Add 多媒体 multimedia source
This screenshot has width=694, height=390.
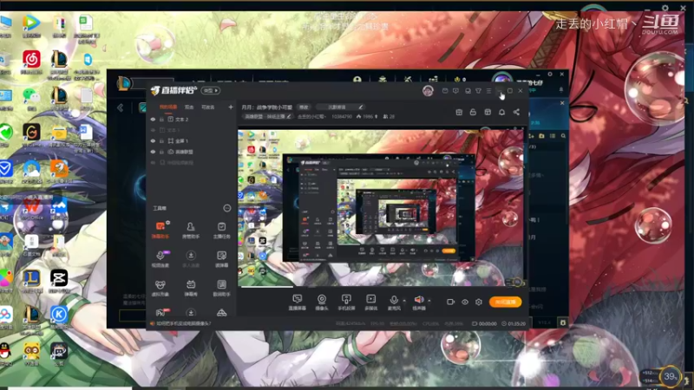371,302
